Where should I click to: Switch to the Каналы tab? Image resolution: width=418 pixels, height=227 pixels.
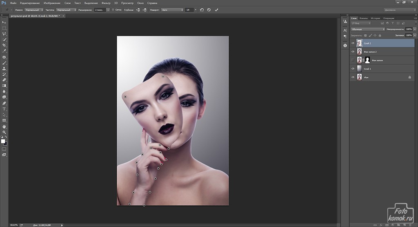point(363,18)
